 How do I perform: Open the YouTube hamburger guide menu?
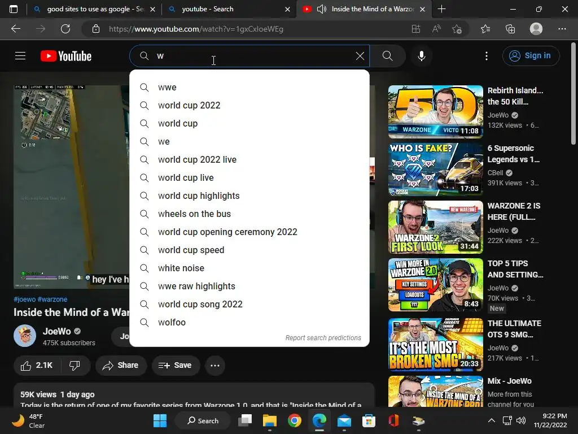(x=20, y=56)
